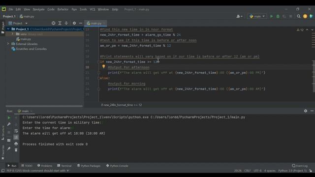Screen dimensions: 315x177
Task: Open the Edit menu
Action: [x=18, y=9]
